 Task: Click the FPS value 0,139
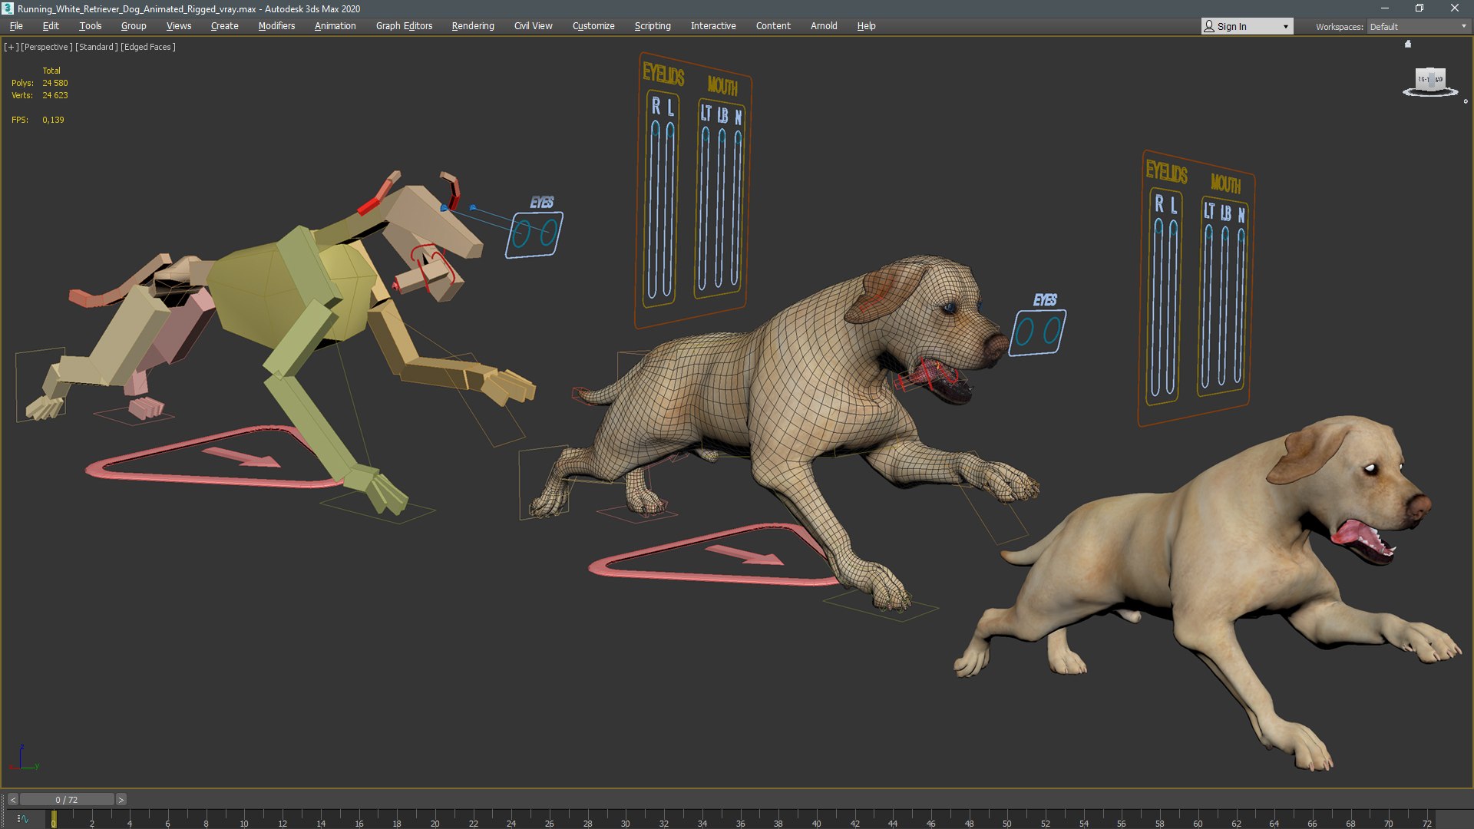tap(53, 120)
